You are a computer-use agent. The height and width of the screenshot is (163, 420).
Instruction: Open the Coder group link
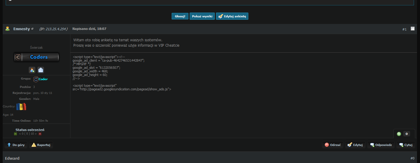[x=43, y=79]
